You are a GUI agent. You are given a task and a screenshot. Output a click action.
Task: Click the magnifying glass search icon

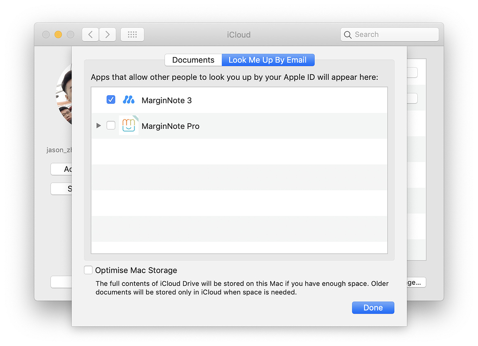pyautogui.click(x=348, y=35)
